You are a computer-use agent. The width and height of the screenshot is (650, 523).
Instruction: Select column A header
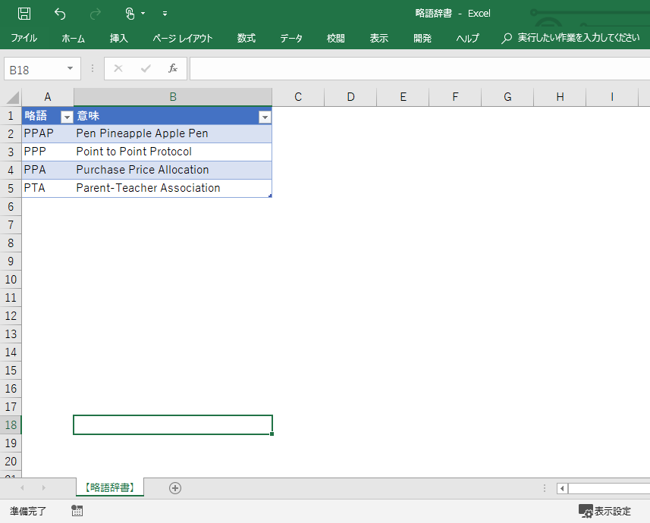[48, 97]
